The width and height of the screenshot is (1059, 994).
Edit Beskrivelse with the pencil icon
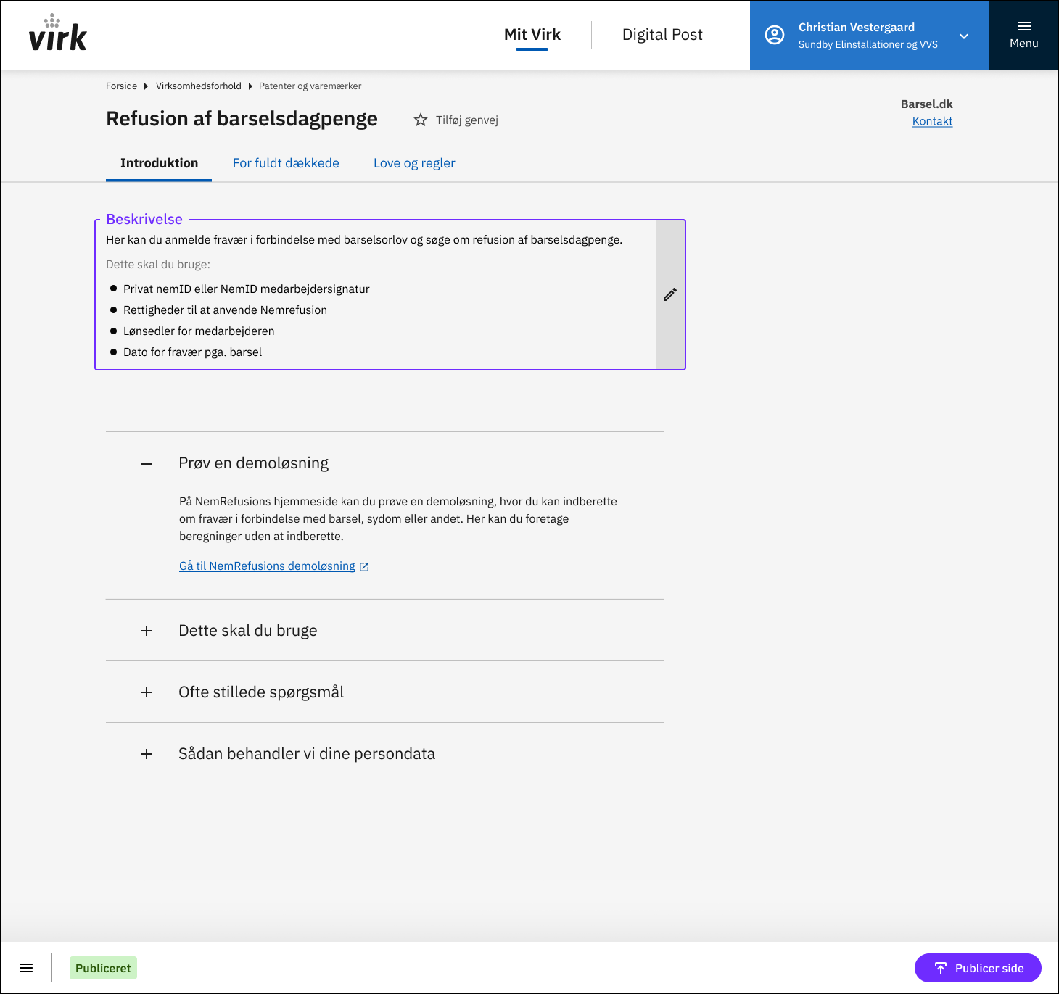pyautogui.click(x=670, y=294)
